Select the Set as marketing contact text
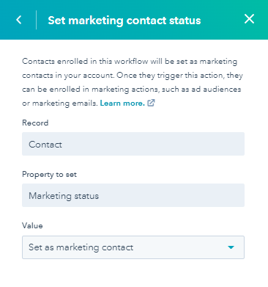The width and height of the screenshot is (268, 287). (x=81, y=247)
